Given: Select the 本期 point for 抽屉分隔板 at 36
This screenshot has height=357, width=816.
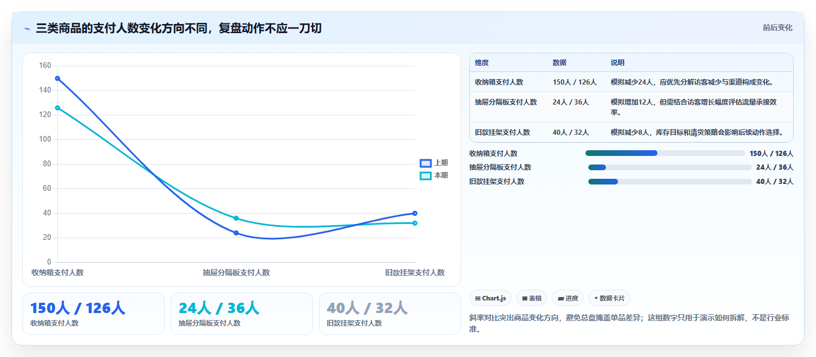Looking at the screenshot, I should pos(236,218).
